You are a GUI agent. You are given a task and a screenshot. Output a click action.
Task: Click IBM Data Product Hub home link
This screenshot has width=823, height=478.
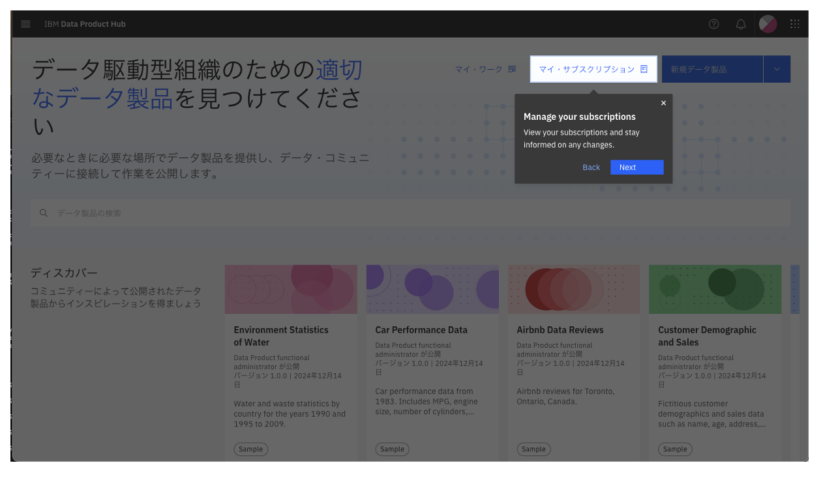85,23
